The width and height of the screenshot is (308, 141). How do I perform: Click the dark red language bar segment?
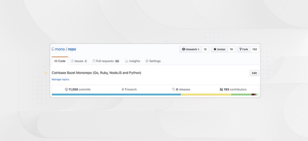point(253,94)
